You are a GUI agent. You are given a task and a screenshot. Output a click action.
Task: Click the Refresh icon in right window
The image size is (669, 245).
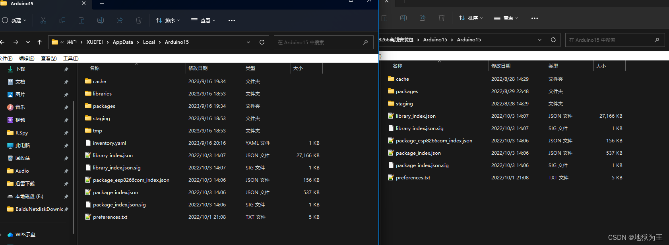point(553,40)
